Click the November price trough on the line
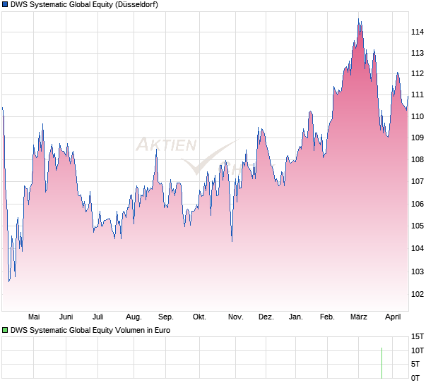438x385 pixels. (232, 241)
